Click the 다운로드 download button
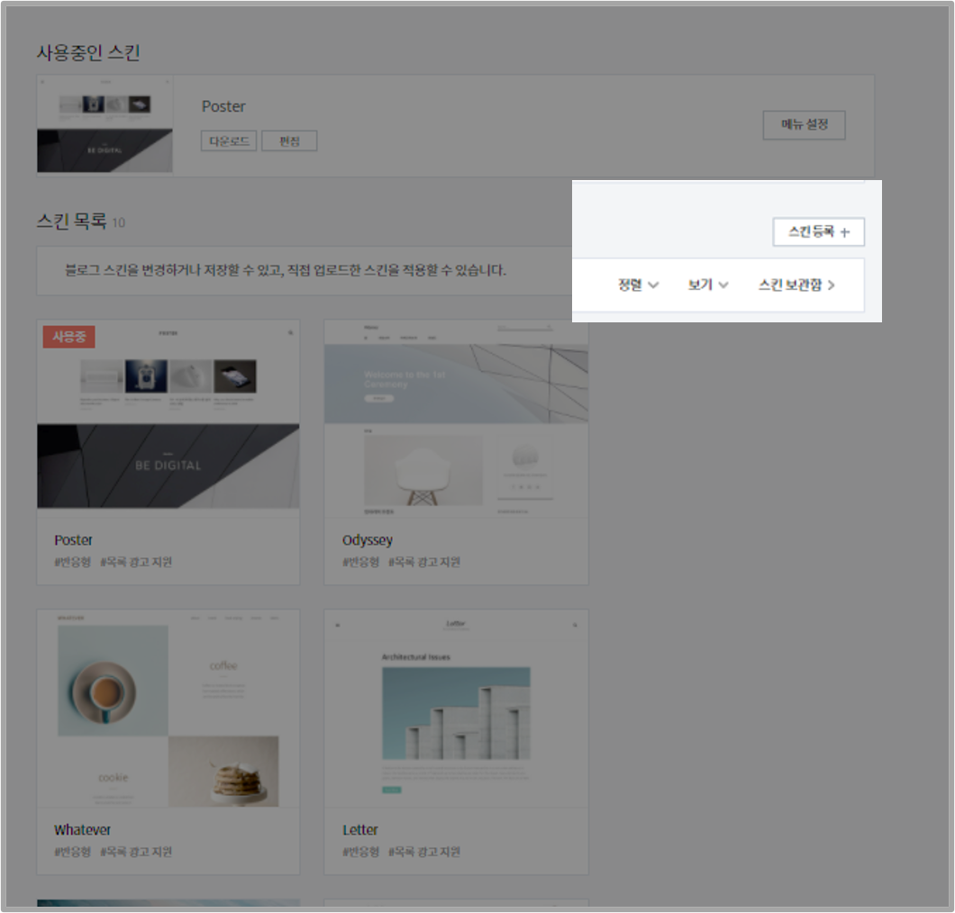The width and height of the screenshot is (955, 913). click(228, 140)
